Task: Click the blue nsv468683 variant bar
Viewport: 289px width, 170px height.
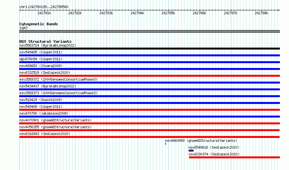Action: pyautogui.click(x=149, y=69)
